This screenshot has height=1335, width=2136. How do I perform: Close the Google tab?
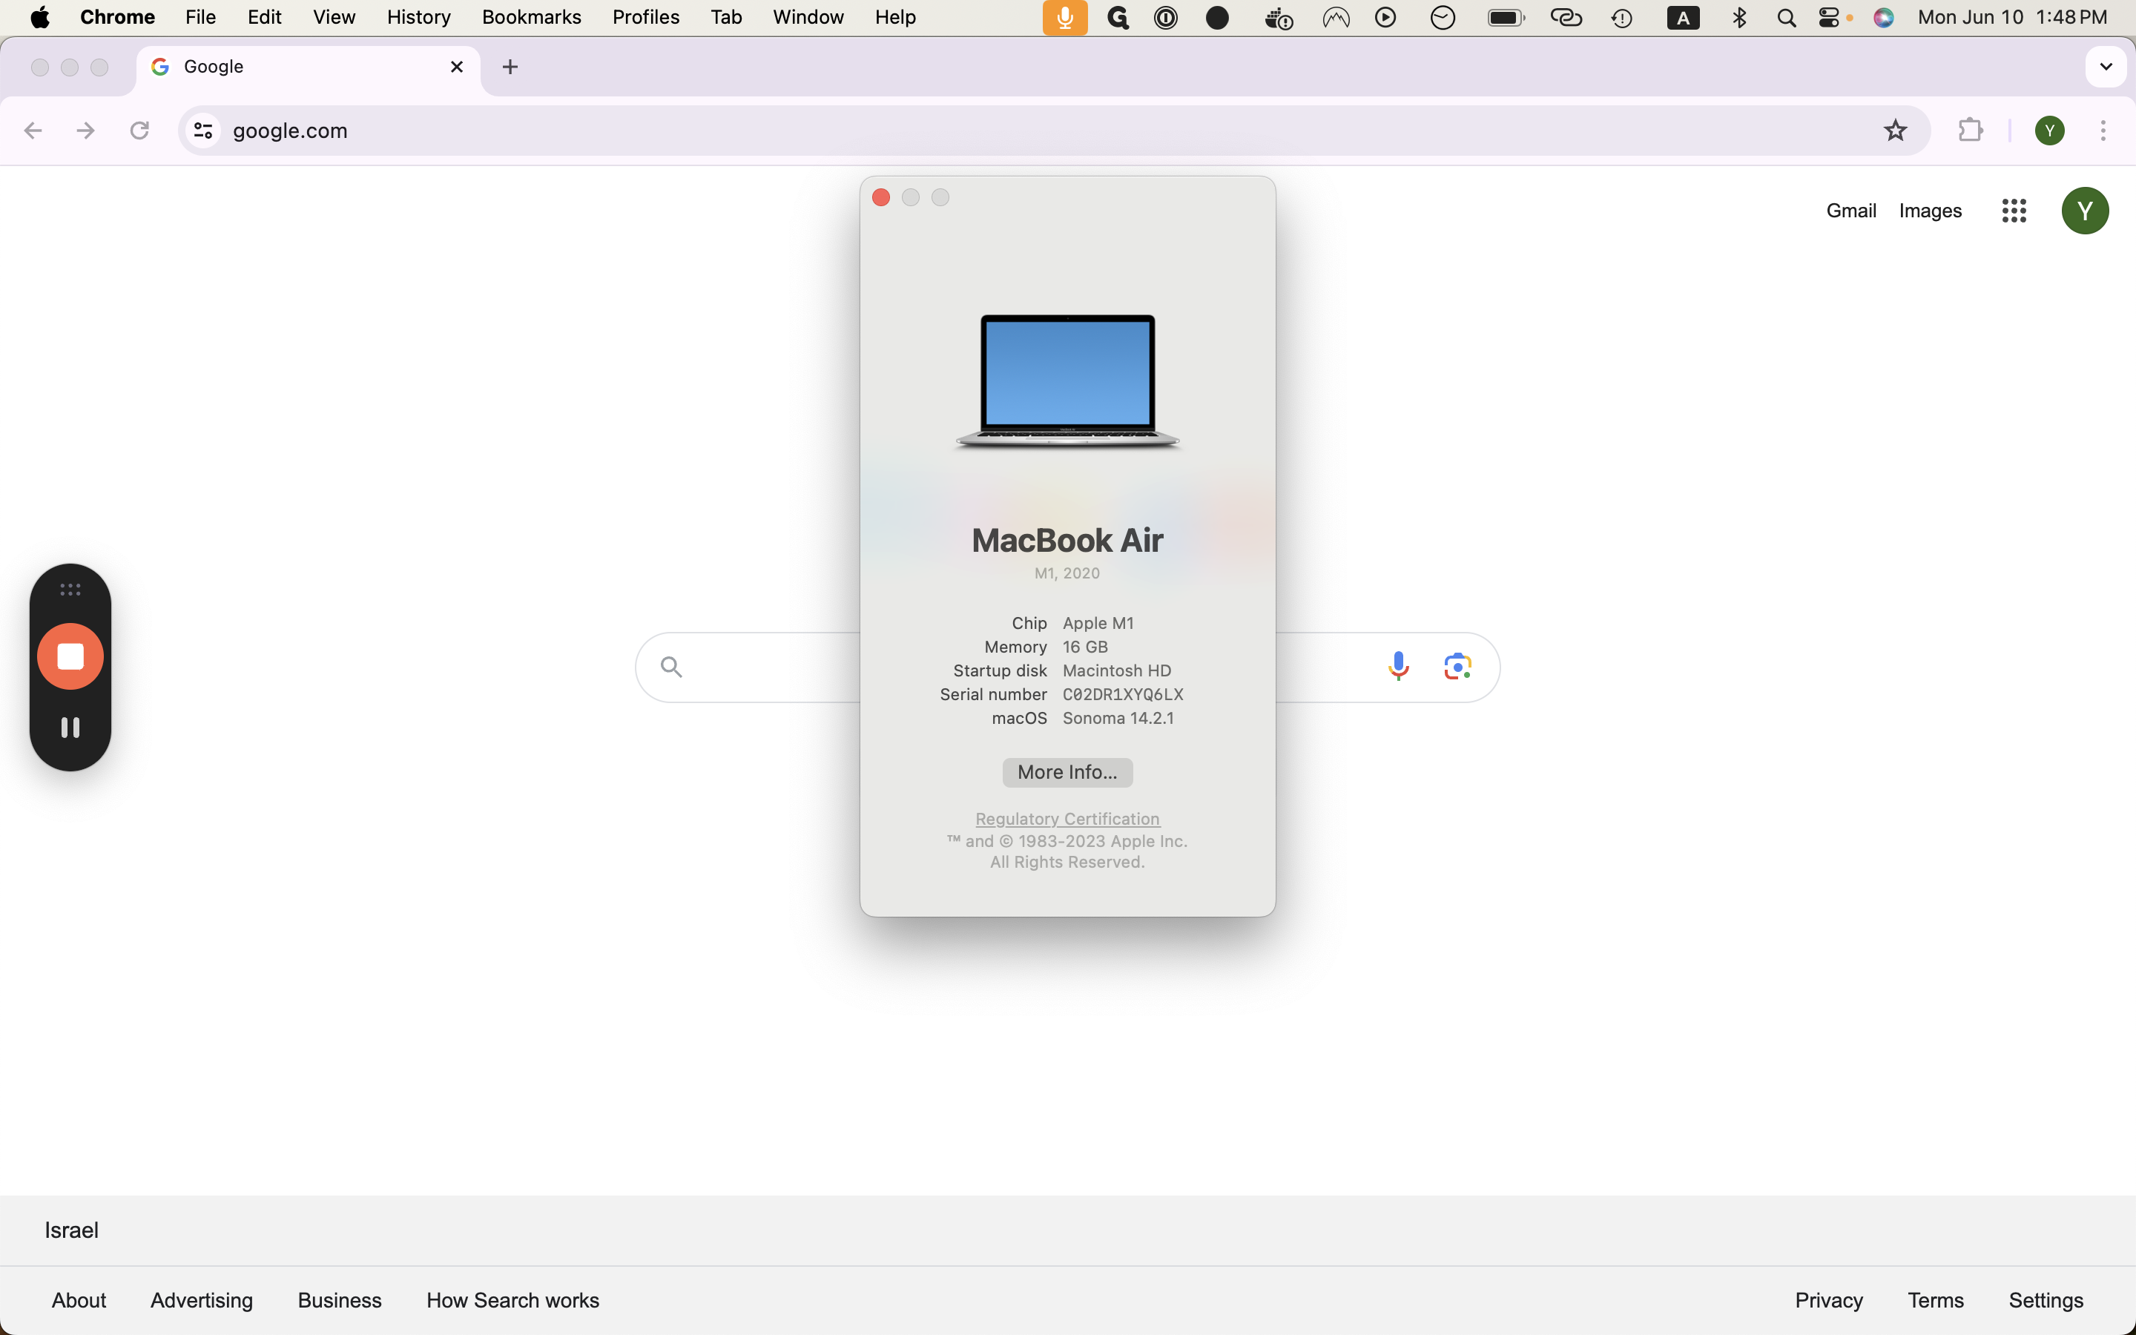456,67
